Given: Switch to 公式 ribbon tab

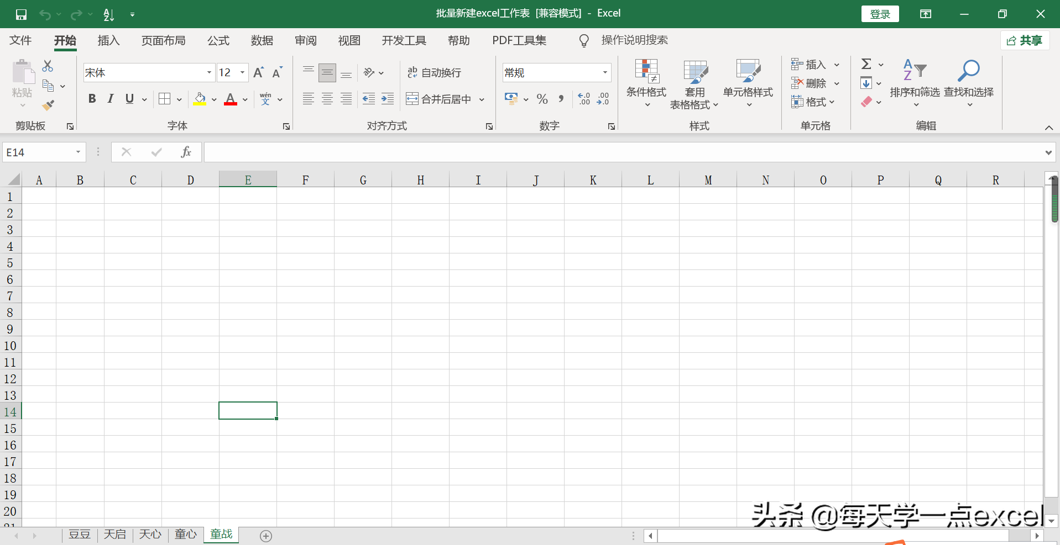Looking at the screenshot, I should [x=218, y=40].
